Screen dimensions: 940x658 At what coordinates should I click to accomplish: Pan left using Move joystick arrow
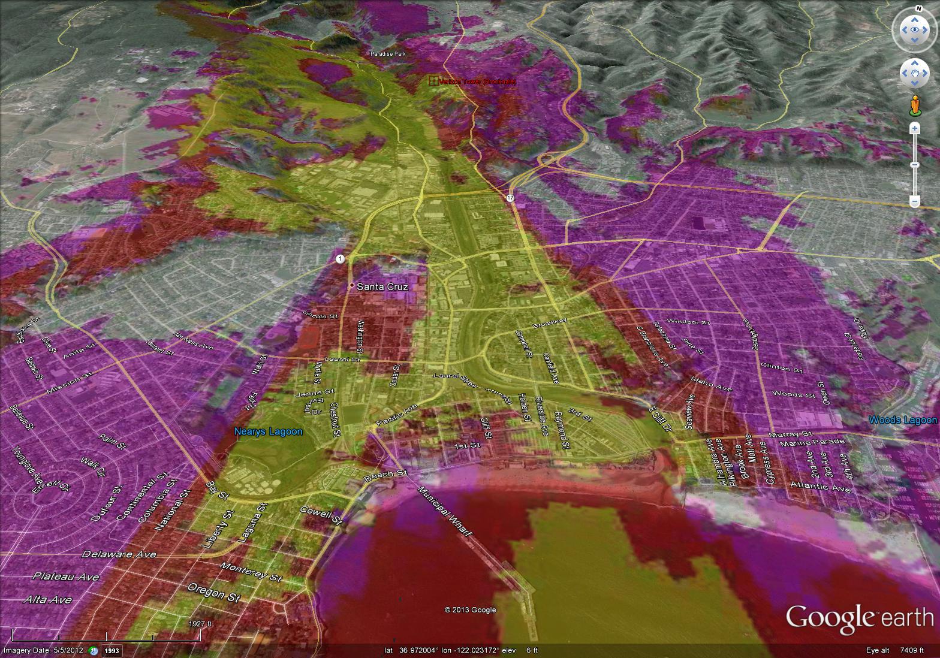pyautogui.click(x=904, y=73)
